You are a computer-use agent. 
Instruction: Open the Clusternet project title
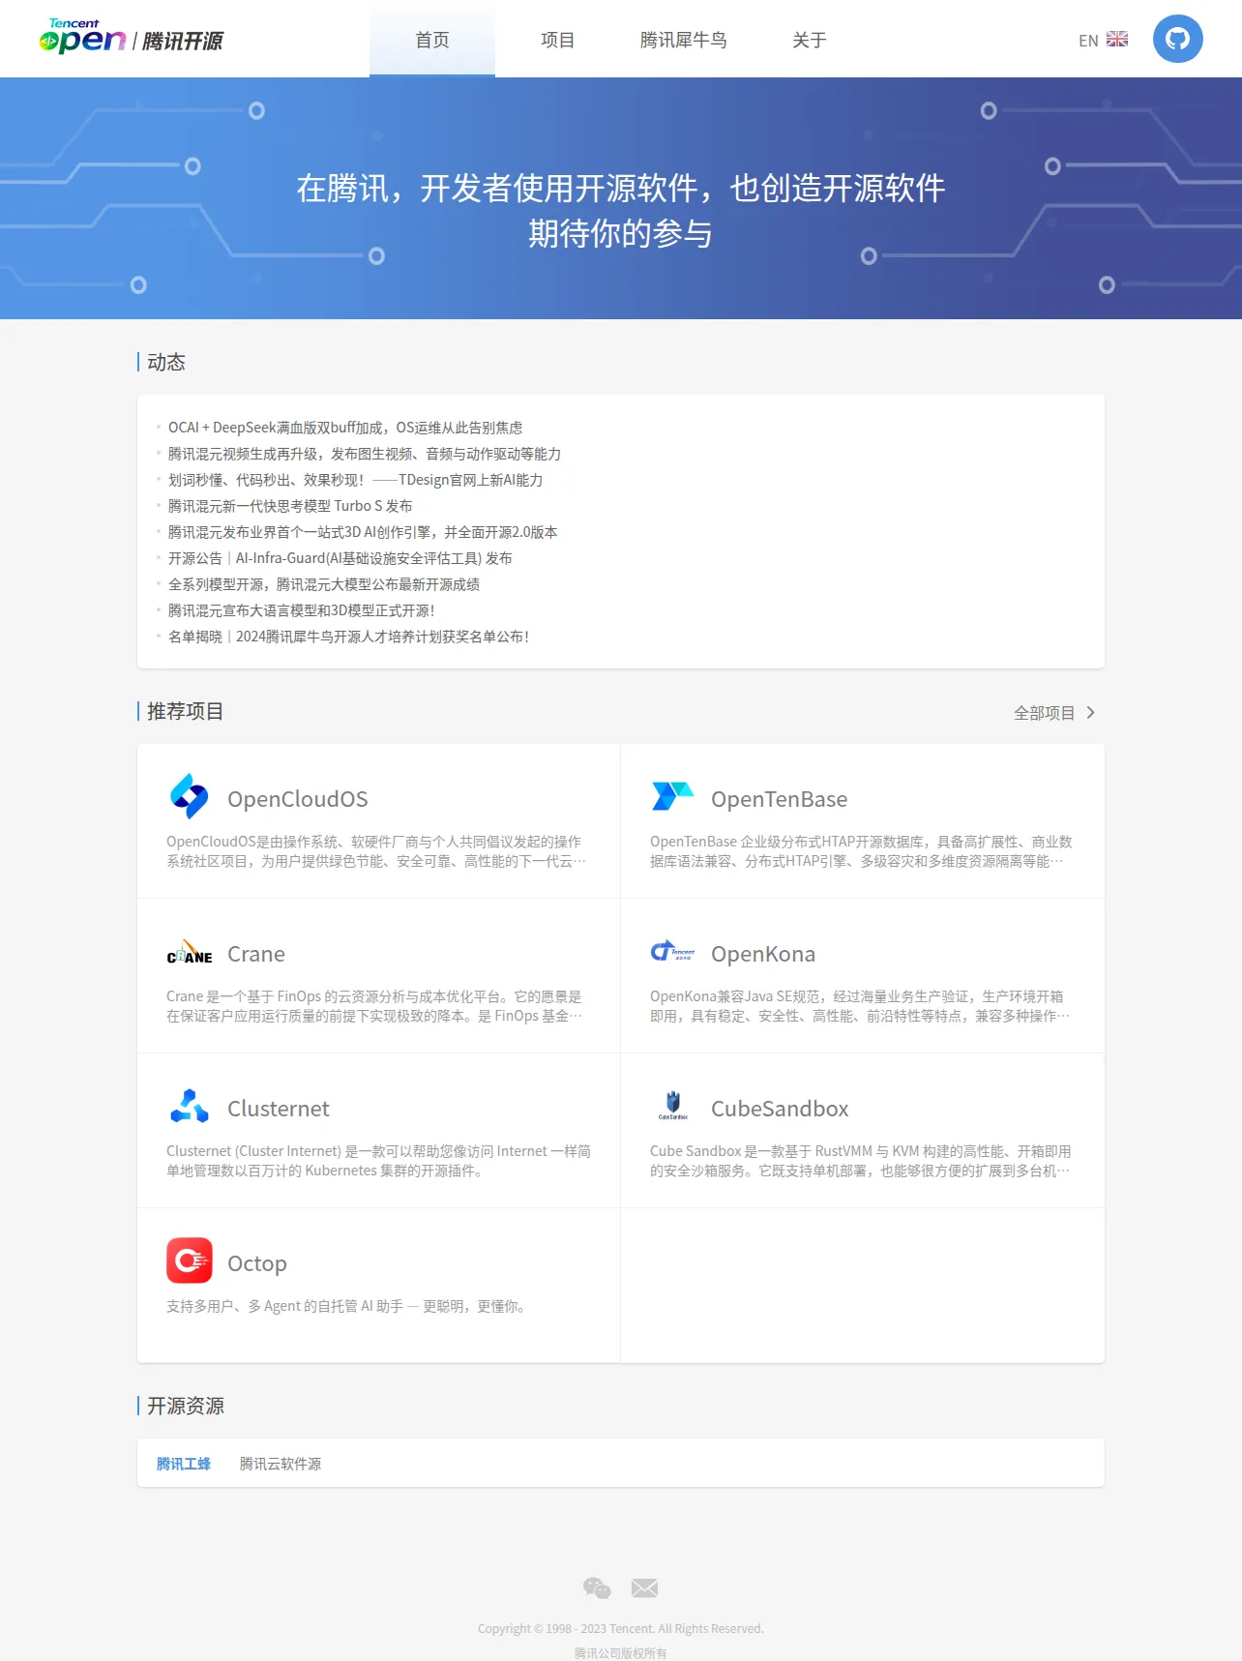[x=279, y=1109]
